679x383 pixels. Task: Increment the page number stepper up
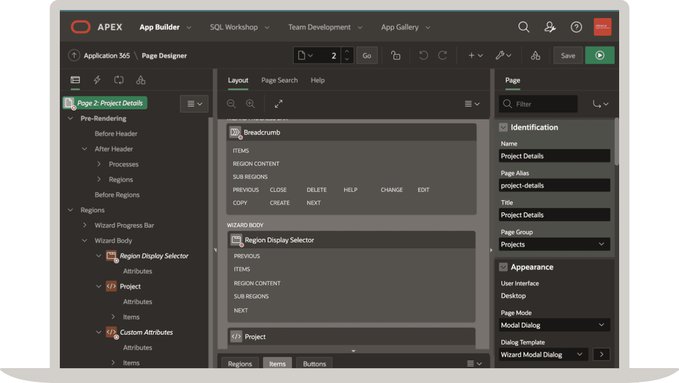346,52
